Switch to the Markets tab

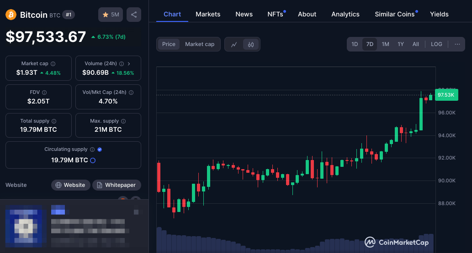pyautogui.click(x=208, y=14)
